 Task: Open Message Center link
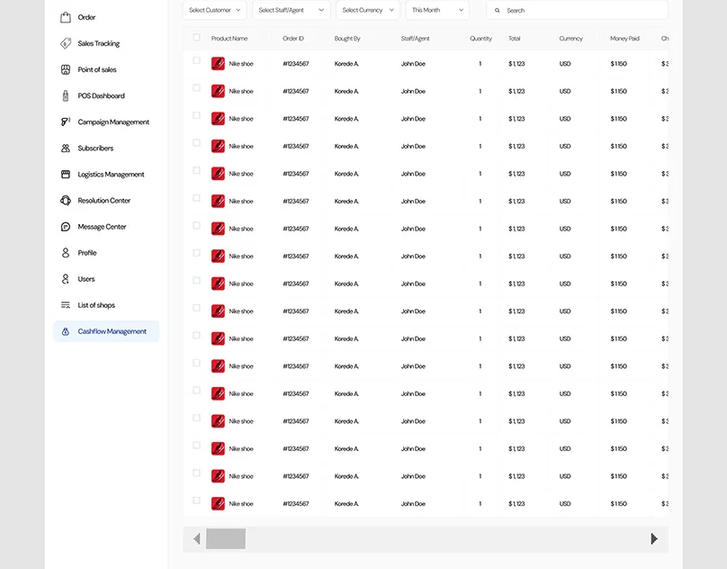pos(102,227)
